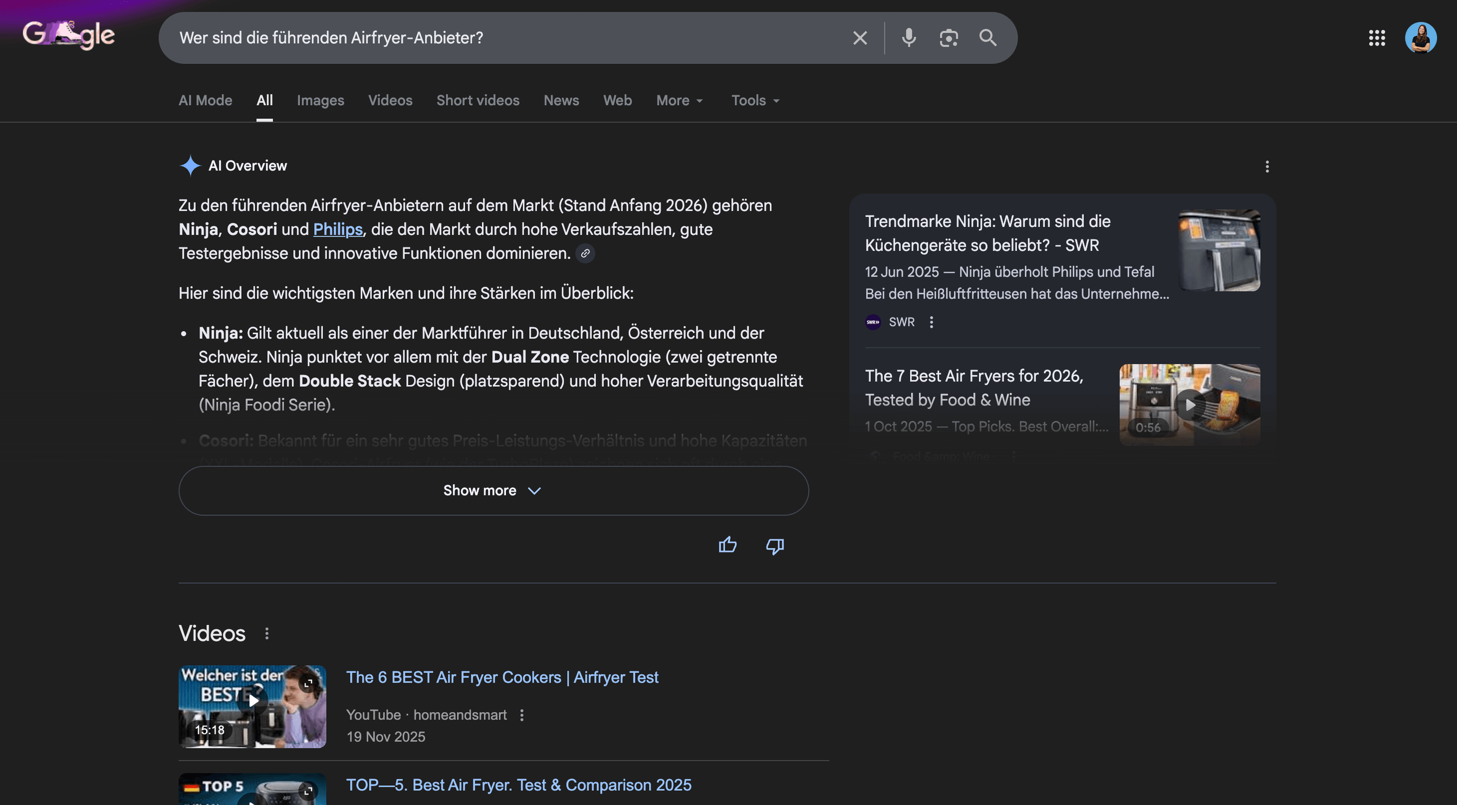1457x805 pixels.
Task: Follow the Philips link in overview
Action: (x=338, y=229)
